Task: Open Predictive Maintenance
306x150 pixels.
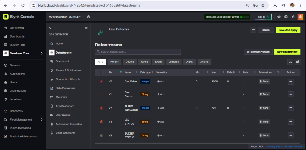Action: click(x=21, y=137)
